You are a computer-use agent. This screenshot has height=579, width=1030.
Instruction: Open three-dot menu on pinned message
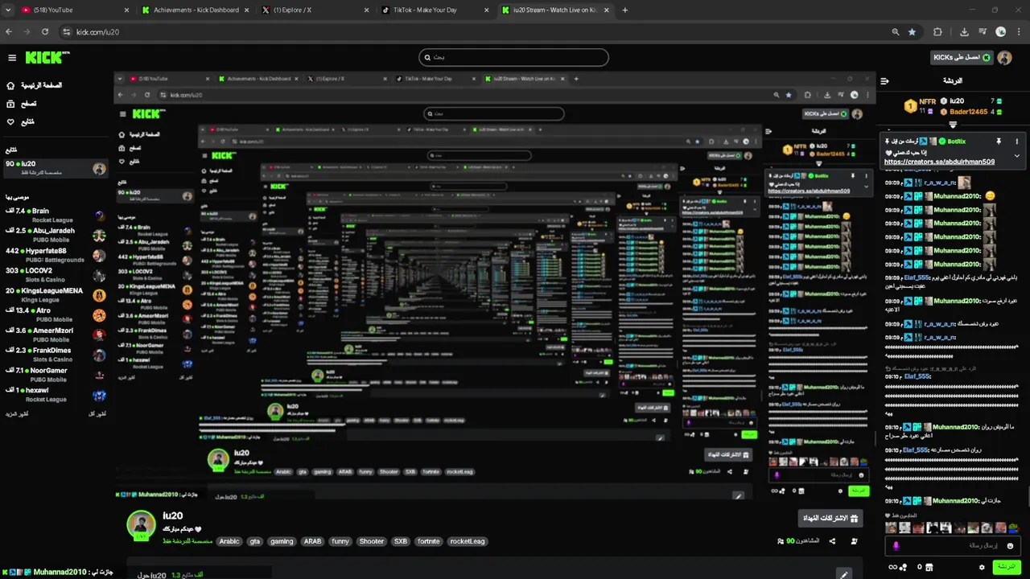coord(1017,142)
